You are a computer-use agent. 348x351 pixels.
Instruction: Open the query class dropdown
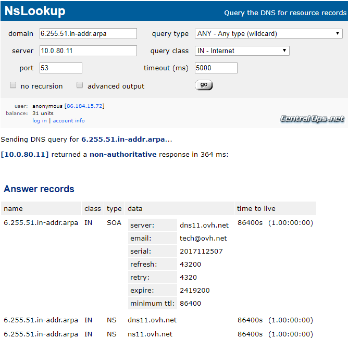click(242, 51)
